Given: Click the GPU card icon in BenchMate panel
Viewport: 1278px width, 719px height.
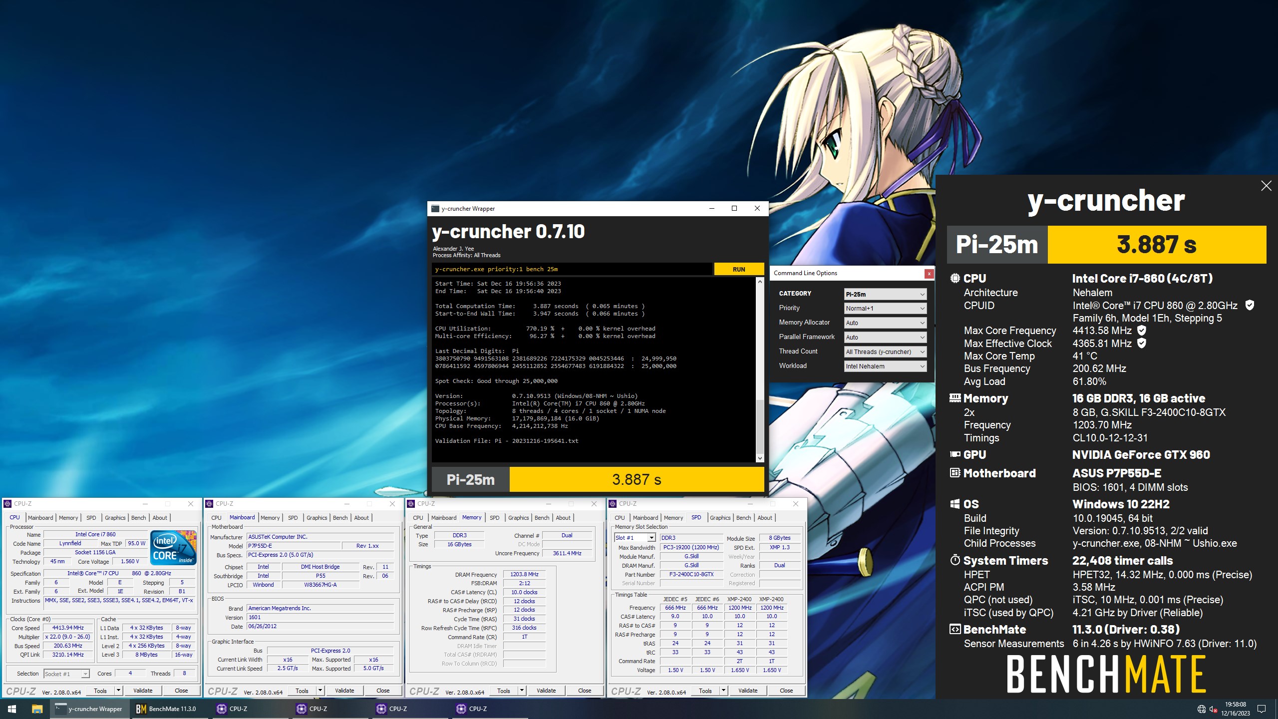Looking at the screenshot, I should 955,454.
